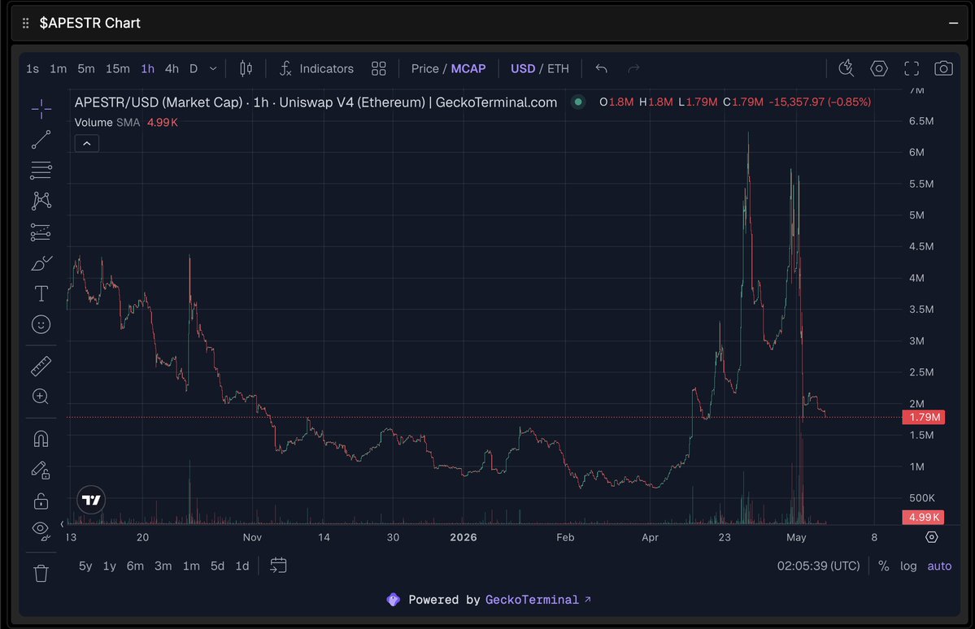Toggle percent scale mode

coord(884,566)
